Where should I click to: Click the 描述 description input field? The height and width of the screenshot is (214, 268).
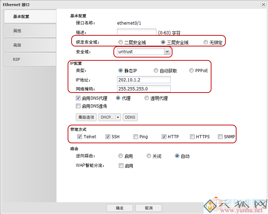click(x=137, y=32)
